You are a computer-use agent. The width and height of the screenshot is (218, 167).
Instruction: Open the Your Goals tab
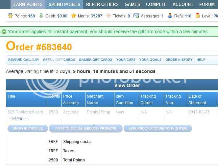point(150,60)
